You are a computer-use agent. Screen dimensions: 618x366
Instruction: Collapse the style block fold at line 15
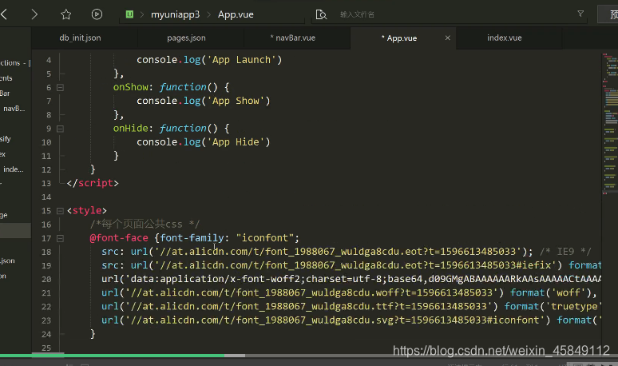pos(61,211)
